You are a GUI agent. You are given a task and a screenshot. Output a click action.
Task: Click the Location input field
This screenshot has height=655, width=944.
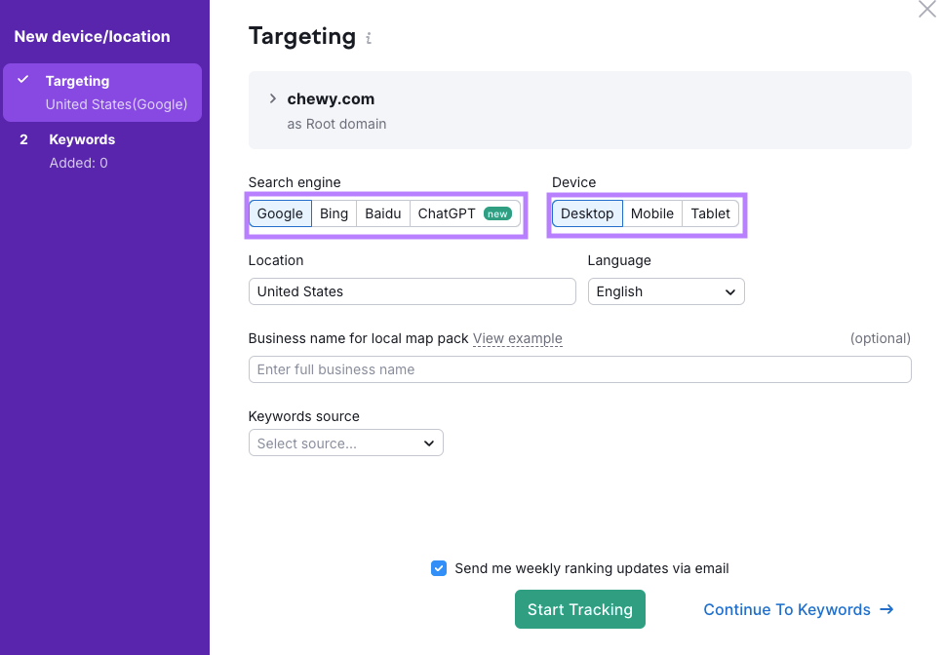(412, 291)
